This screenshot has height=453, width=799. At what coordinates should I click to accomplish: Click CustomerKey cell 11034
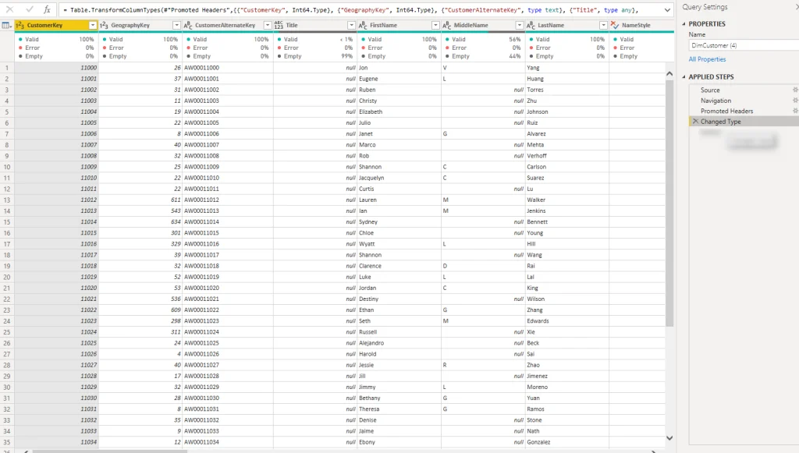pyautogui.click(x=56, y=442)
